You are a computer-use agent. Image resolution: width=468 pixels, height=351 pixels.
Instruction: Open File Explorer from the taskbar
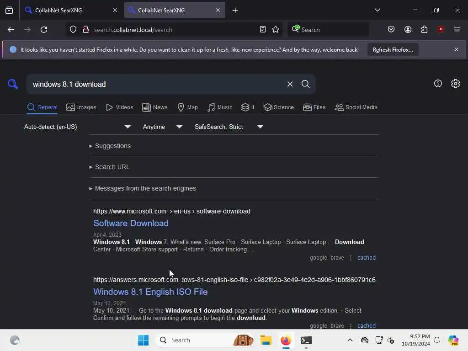(266, 340)
